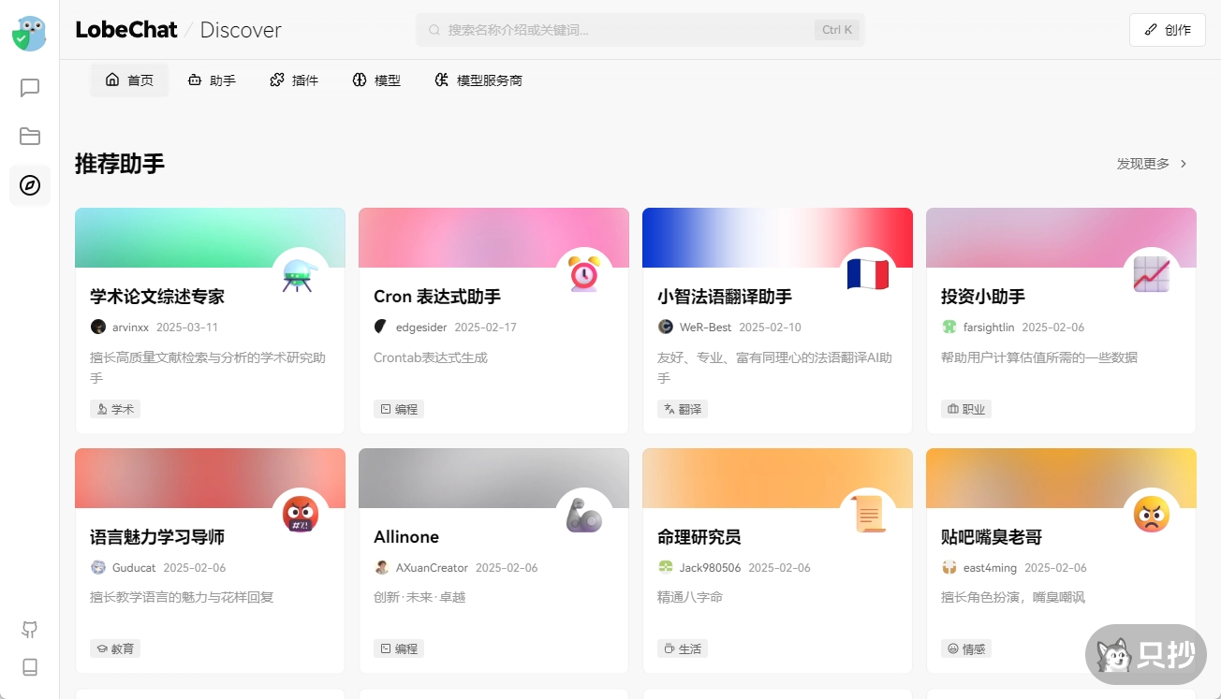Click the 翻译 tag on the translation assistant card
Viewport: 1221px width, 699px height.
683,408
